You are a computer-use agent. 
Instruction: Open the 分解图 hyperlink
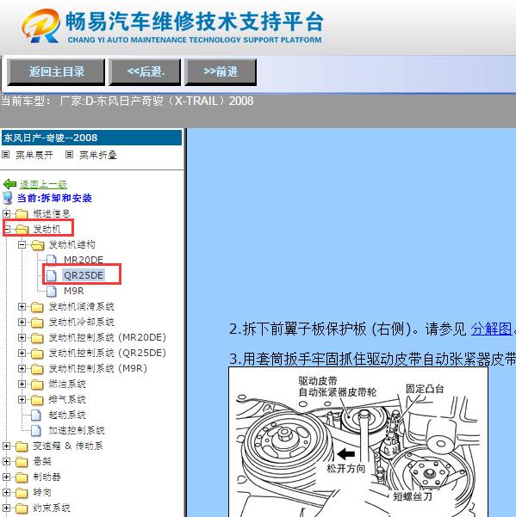click(x=491, y=329)
